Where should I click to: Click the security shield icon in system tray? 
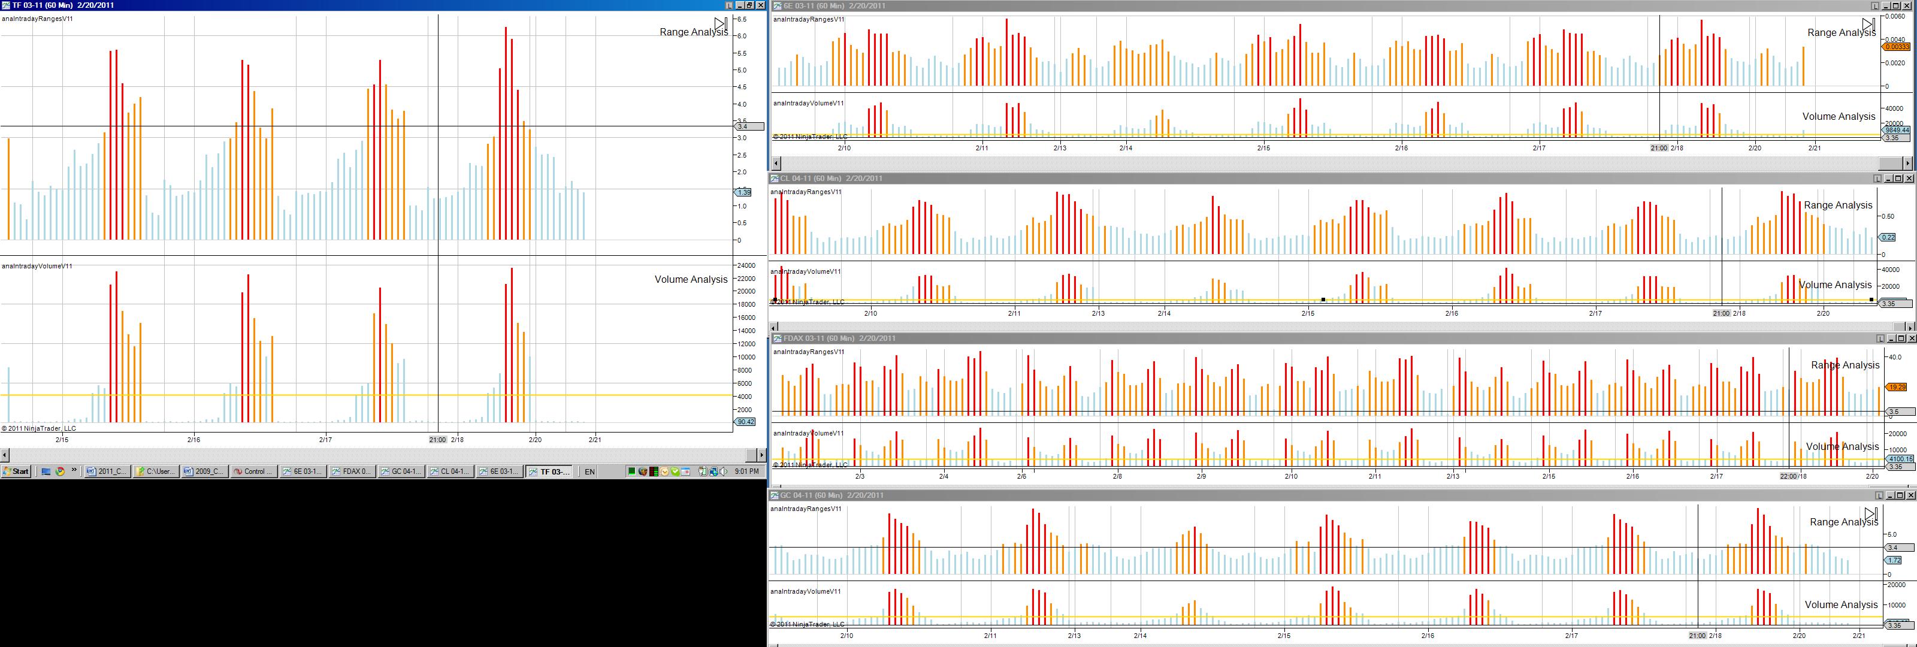point(643,471)
